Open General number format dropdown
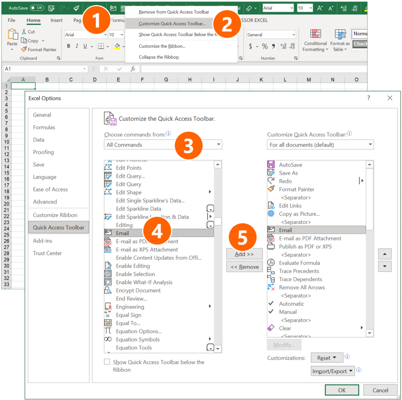 coord(294,35)
